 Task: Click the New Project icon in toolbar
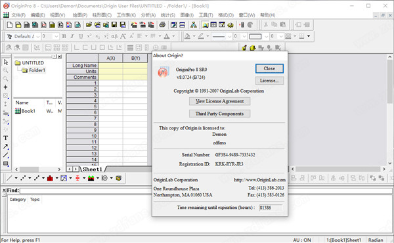point(10,24)
